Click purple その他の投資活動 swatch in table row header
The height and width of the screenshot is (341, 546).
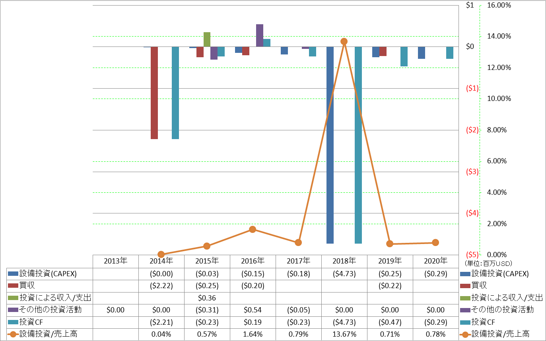(13, 309)
